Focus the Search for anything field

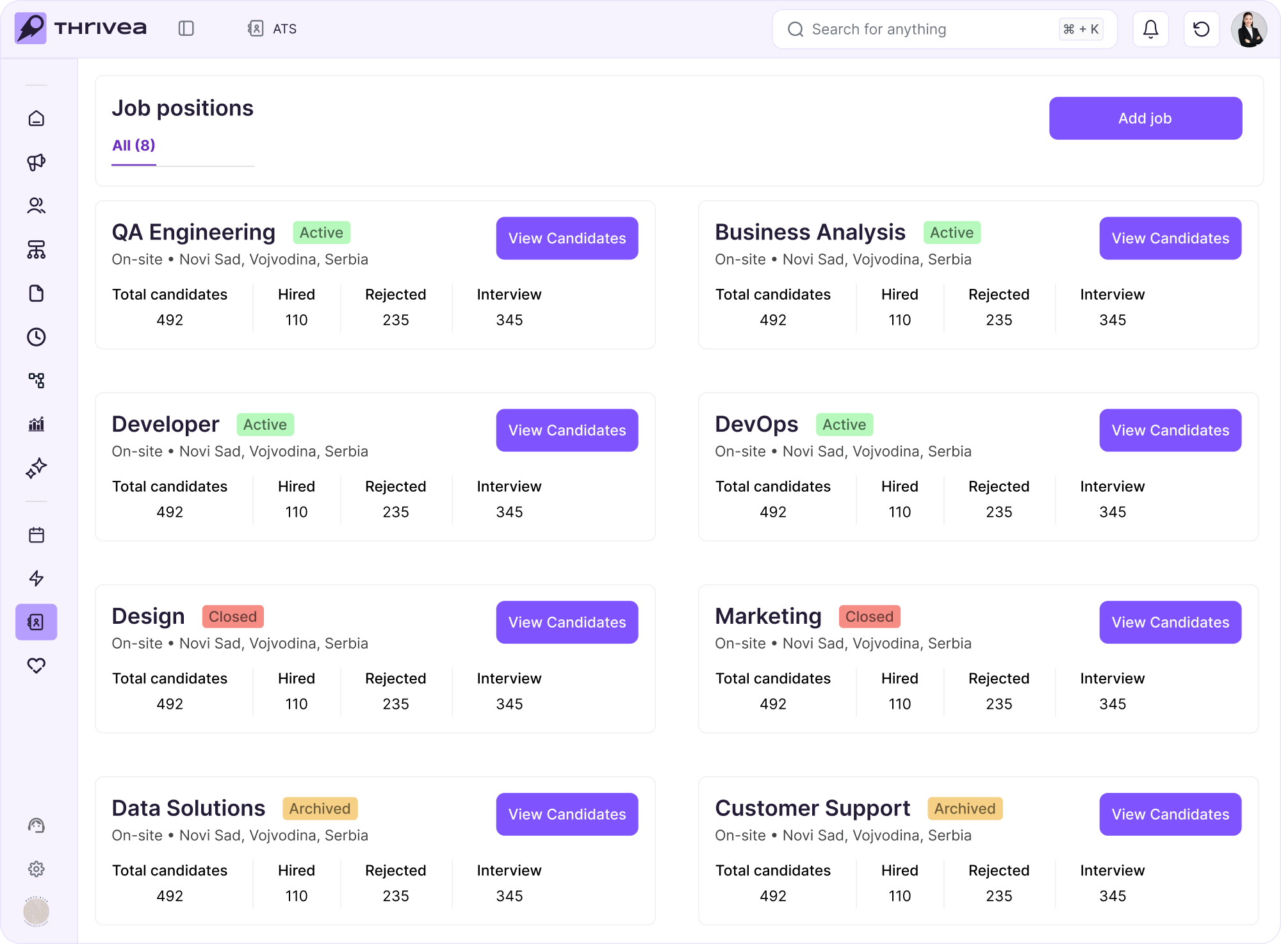[x=945, y=29]
